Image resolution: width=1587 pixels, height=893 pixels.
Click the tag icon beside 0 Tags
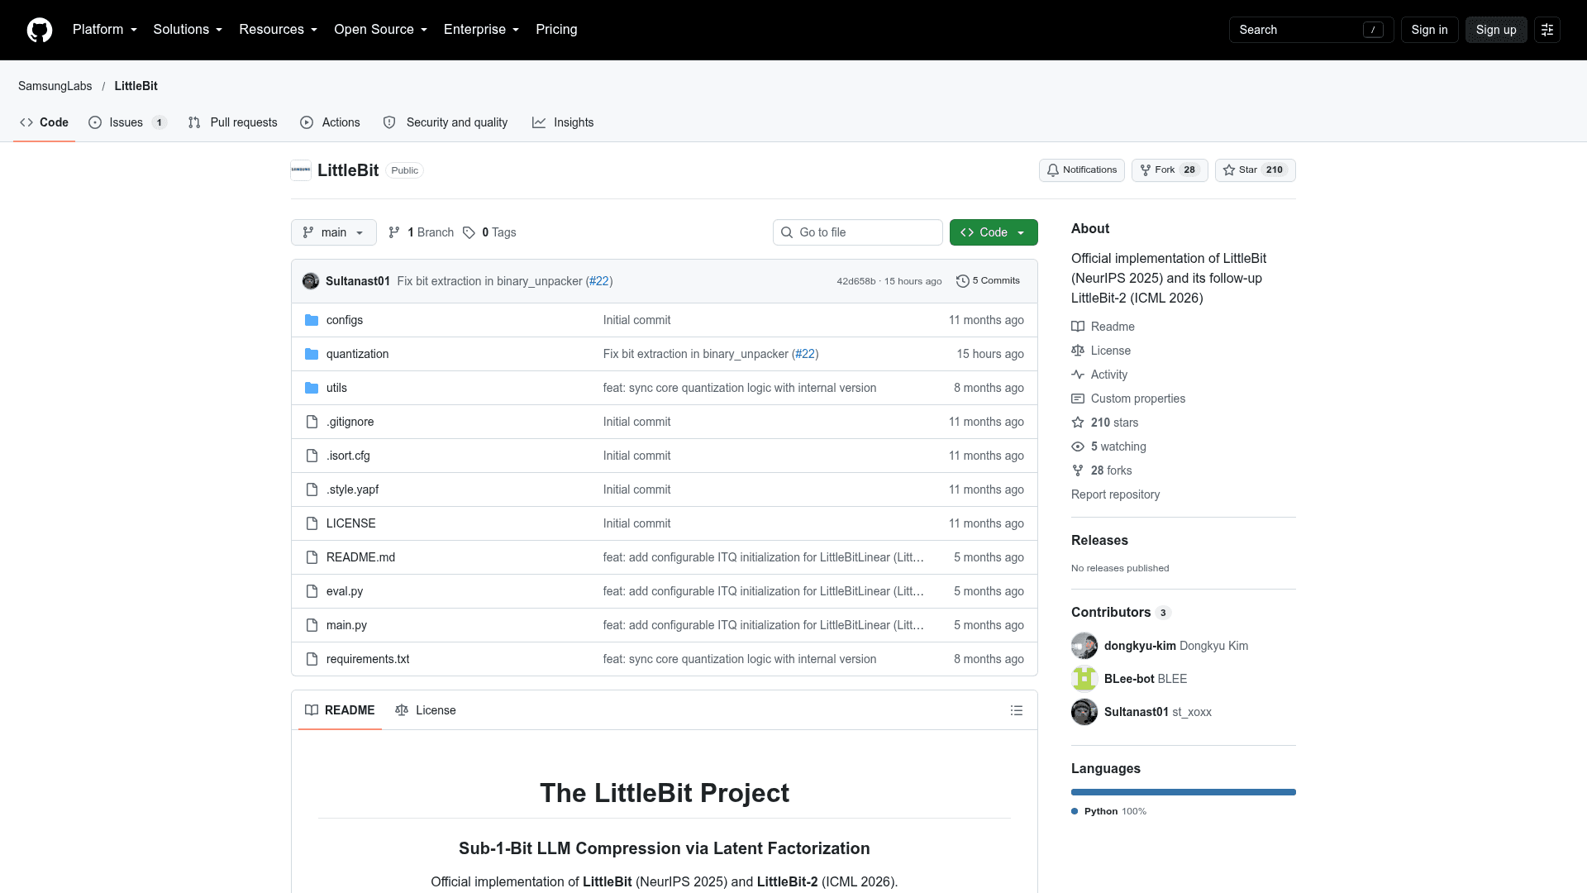click(x=469, y=232)
